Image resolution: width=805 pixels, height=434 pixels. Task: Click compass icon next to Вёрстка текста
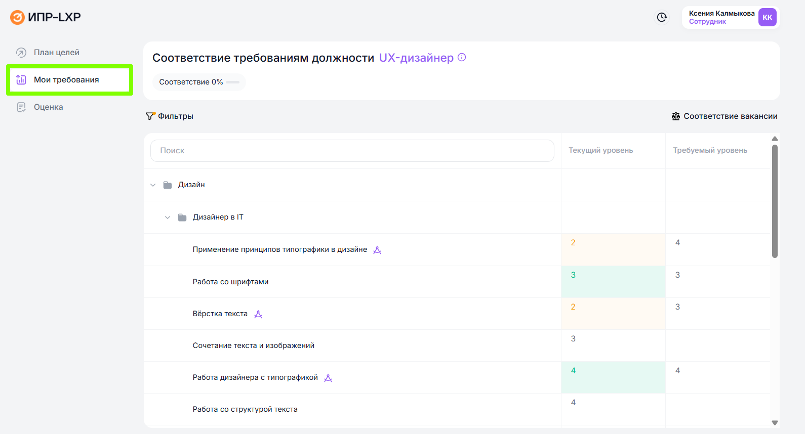coord(258,314)
